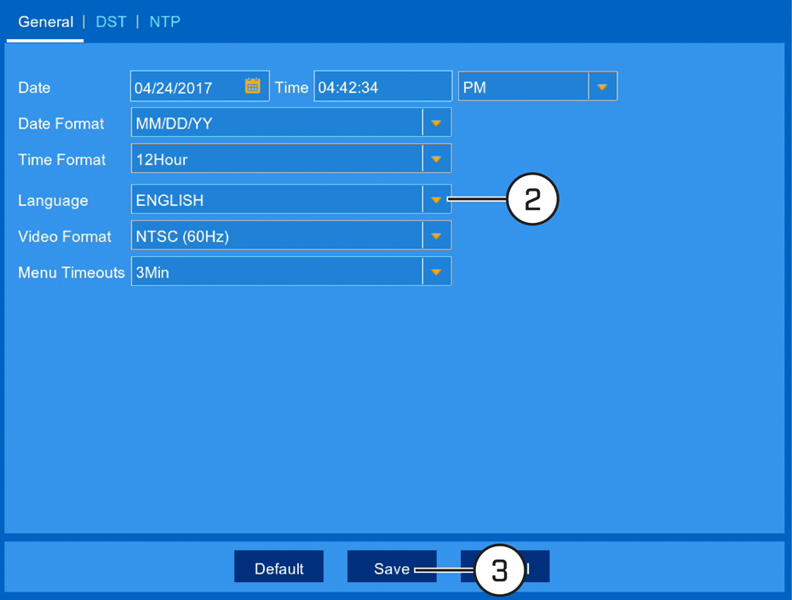This screenshot has height=600, width=792.
Task: Open the calendar icon in Date field
Action: [x=253, y=86]
